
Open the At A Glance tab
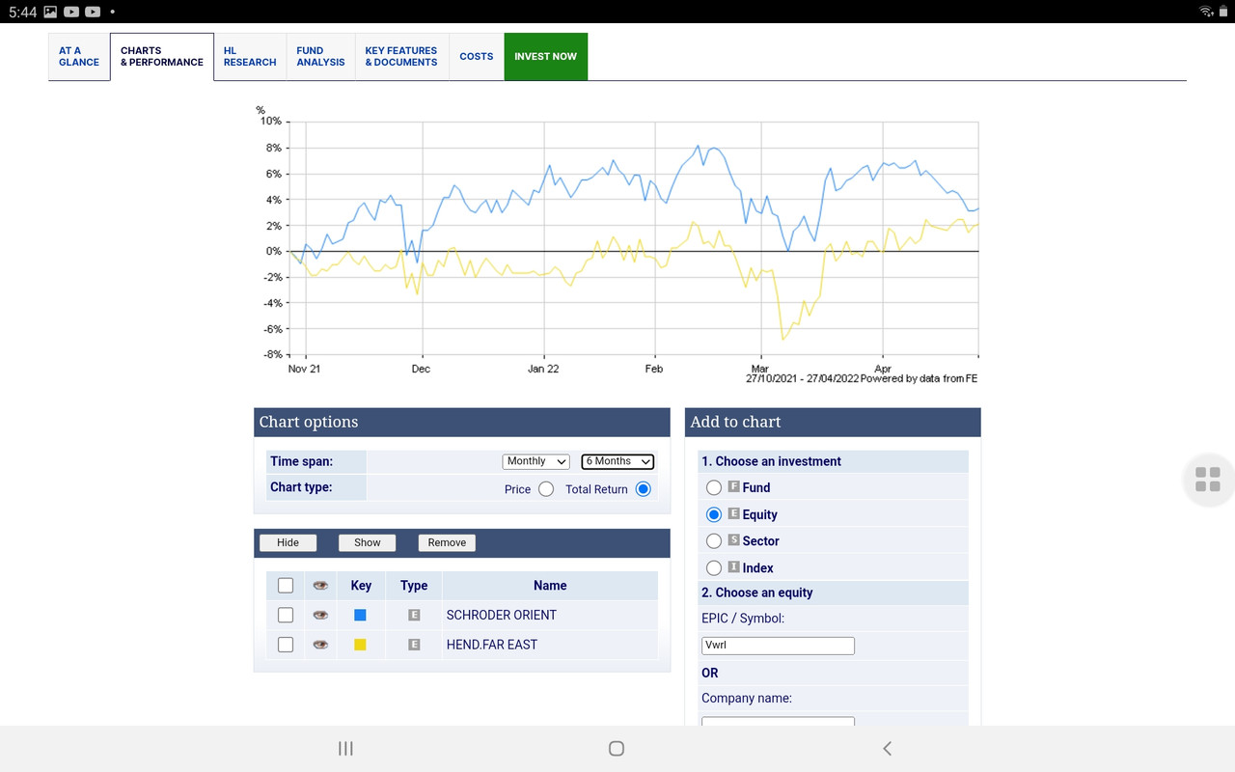pos(79,57)
